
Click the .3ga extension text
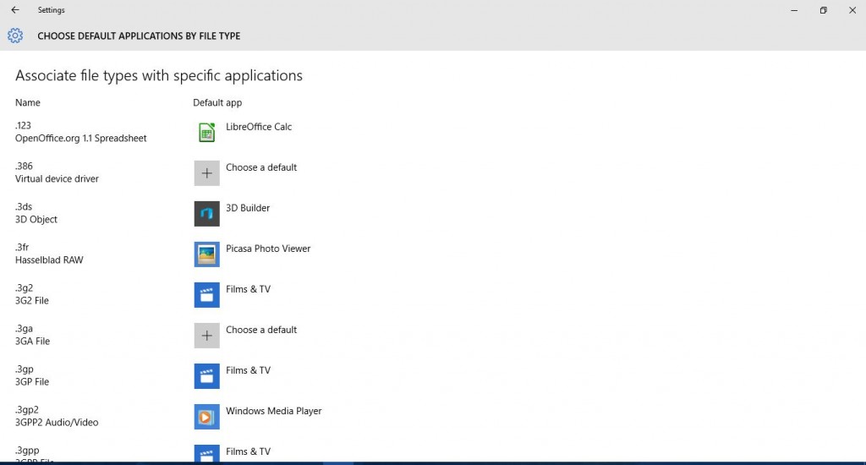coord(25,329)
